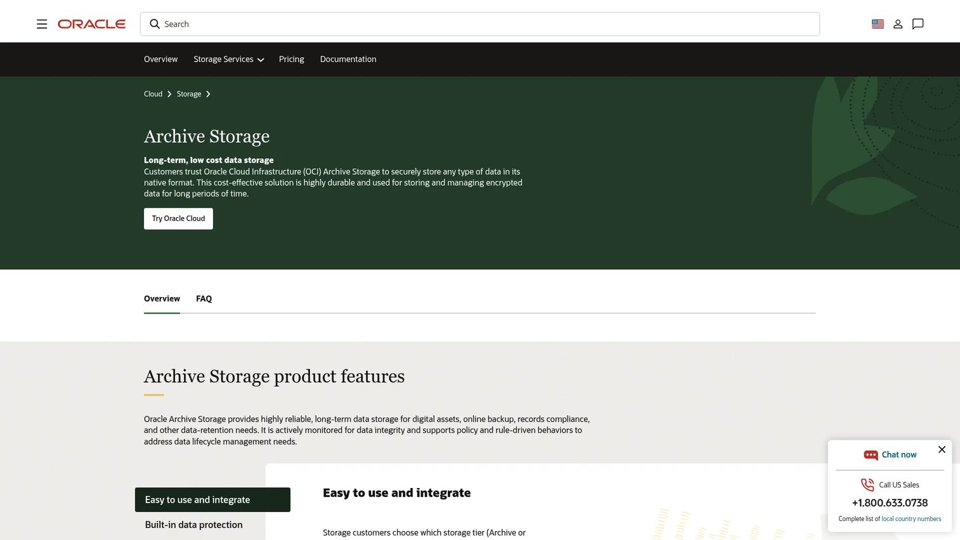Click the Chat now link

pyautogui.click(x=899, y=455)
